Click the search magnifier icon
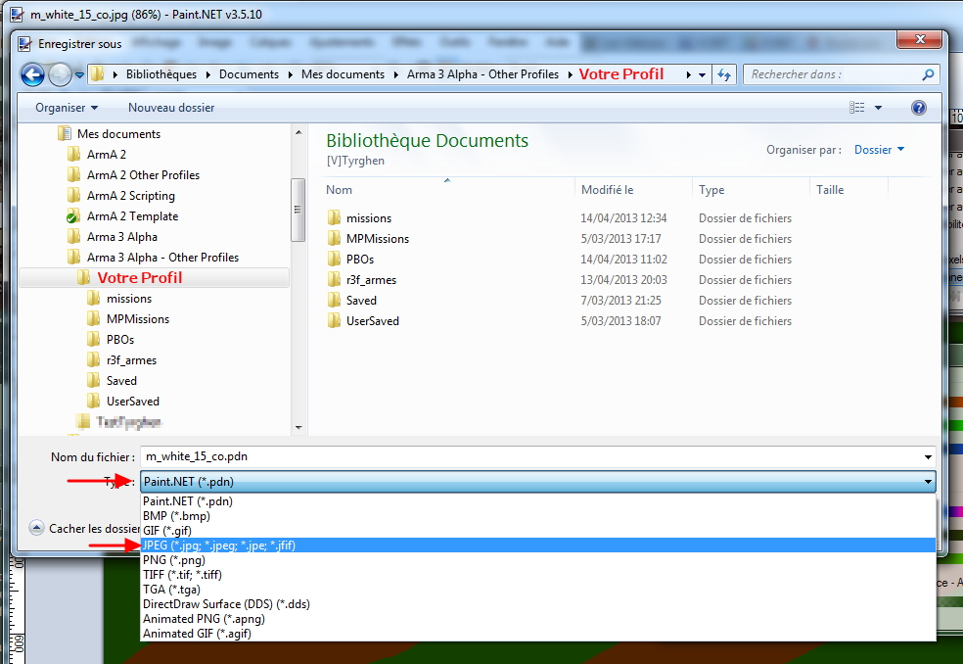Screen dimensions: 963x664 [928, 74]
